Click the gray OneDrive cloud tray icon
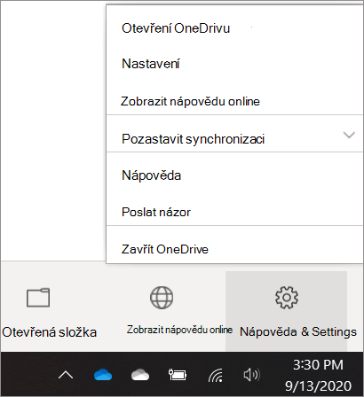Screen dimensions: 364x397 (x=140, y=375)
